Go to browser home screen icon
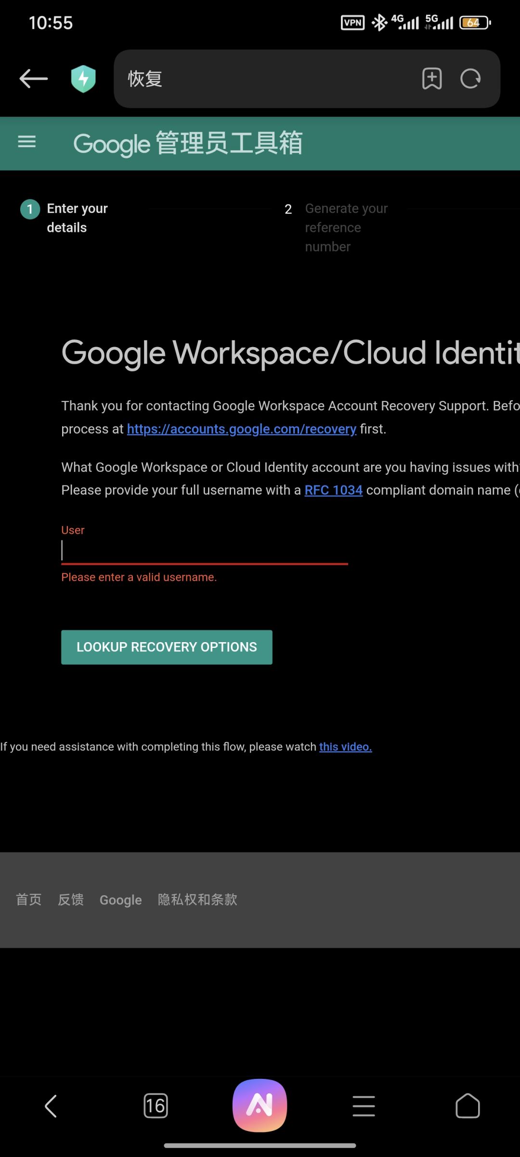 [x=468, y=1105]
